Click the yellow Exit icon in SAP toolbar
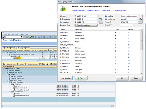The height and width of the screenshot is (109, 146). [x=33, y=37]
